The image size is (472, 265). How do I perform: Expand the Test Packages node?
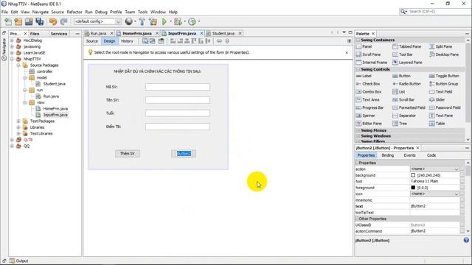pyautogui.click(x=18, y=121)
